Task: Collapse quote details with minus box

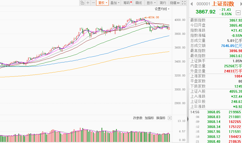Action: (238, 12)
